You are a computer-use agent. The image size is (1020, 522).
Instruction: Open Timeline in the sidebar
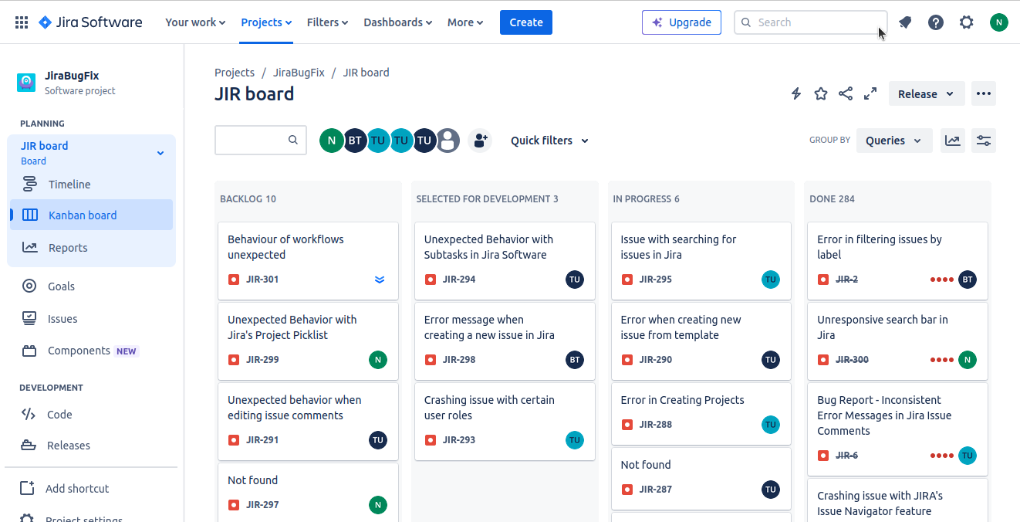(x=91, y=185)
